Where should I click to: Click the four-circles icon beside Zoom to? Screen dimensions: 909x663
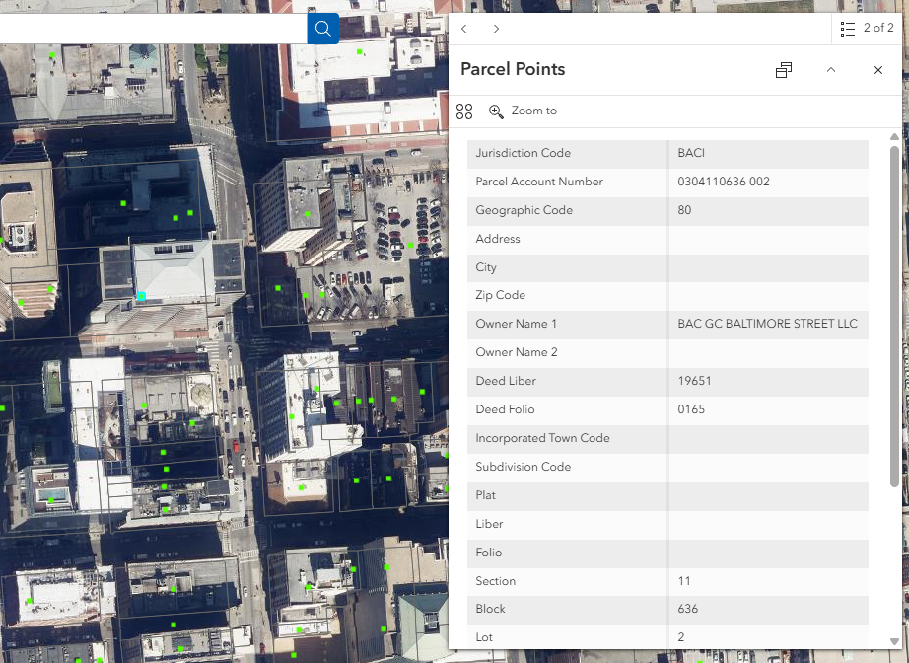pyautogui.click(x=464, y=111)
